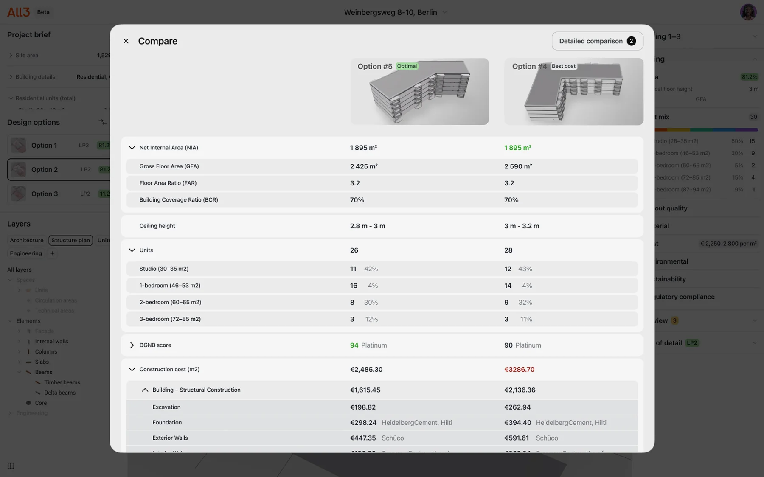Collapse the Units section chevron

[132, 250]
